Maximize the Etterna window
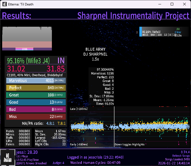 172,4
